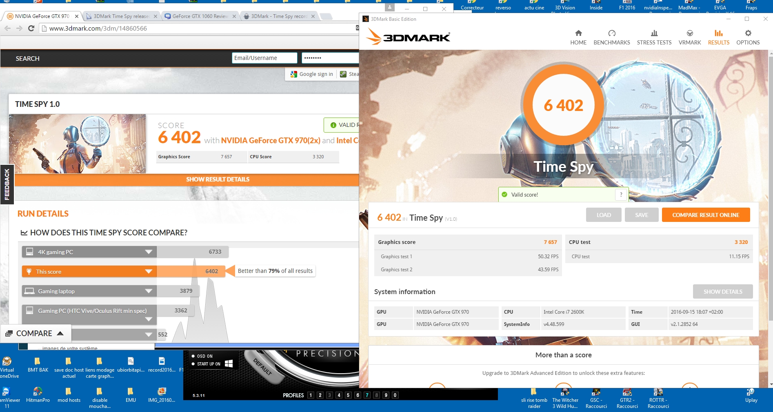Click the Chrome address bar URL
This screenshot has width=773, height=412.
coord(98,28)
